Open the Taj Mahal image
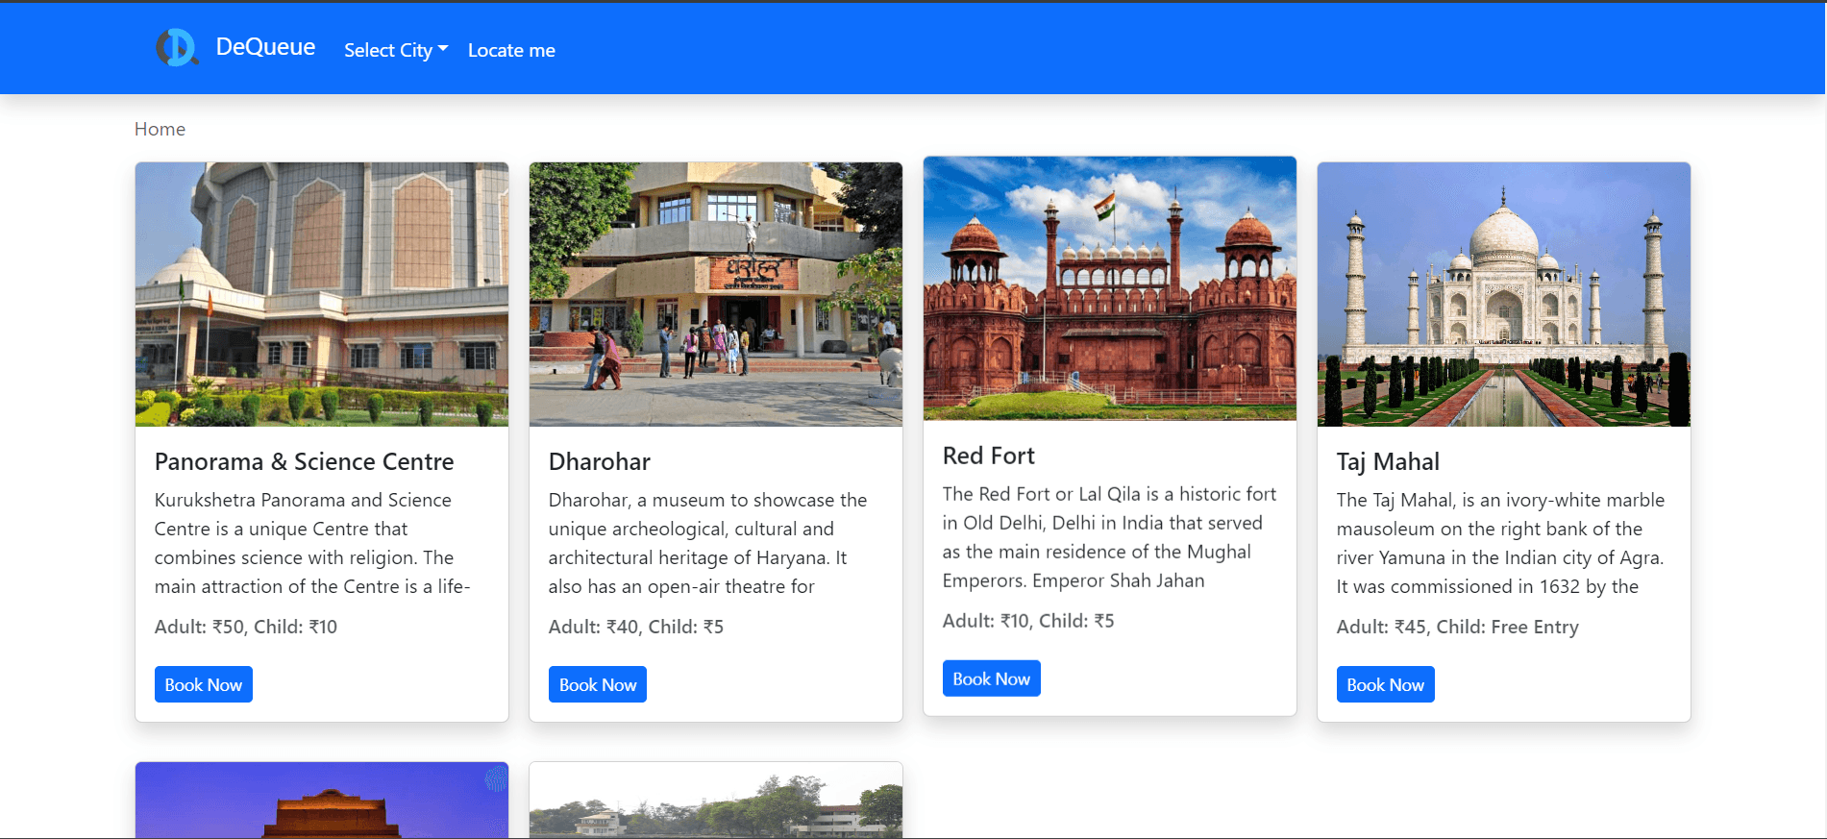Image resolution: width=1827 pixels, height=839 pixels. click(1504, 294)
